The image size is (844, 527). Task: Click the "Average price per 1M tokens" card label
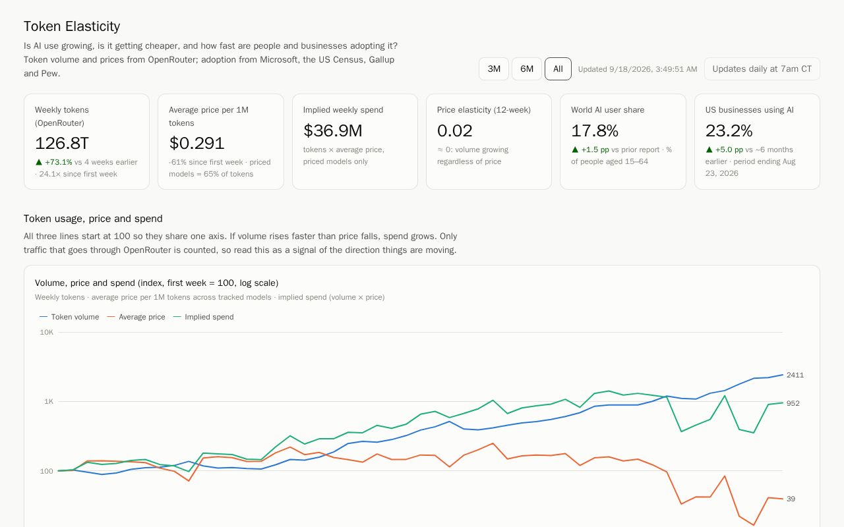point(208,117)
